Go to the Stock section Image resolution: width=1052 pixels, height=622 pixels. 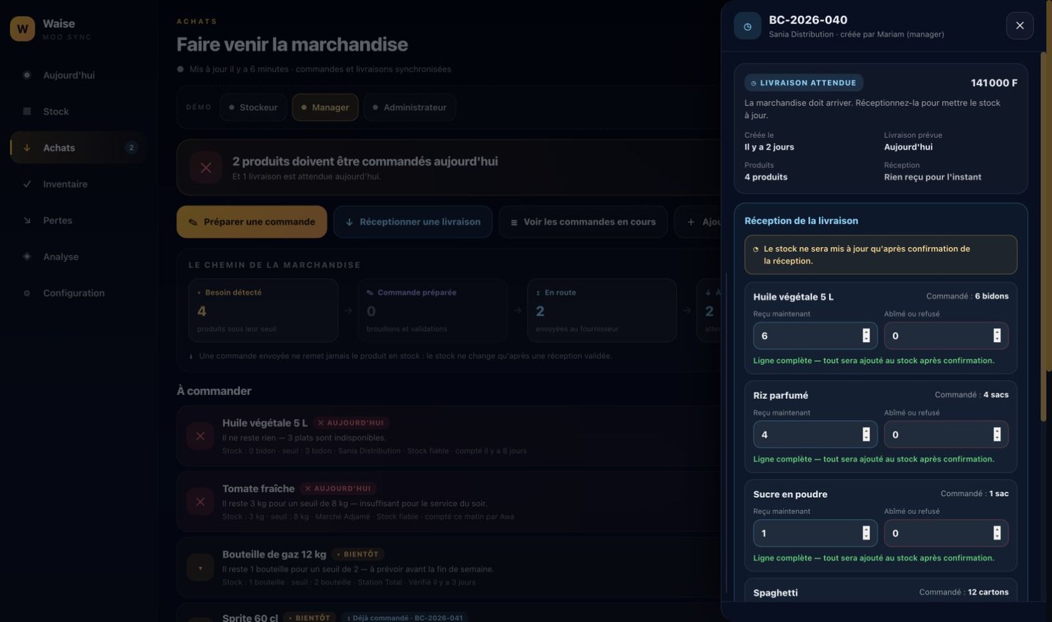(78, 112)
